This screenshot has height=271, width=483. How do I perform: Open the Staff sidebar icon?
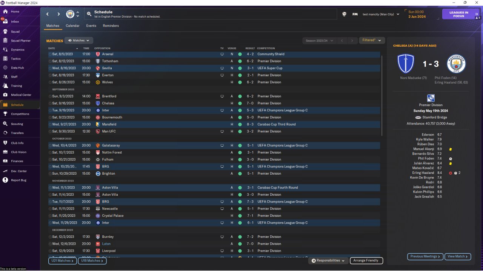click(5, 77)
